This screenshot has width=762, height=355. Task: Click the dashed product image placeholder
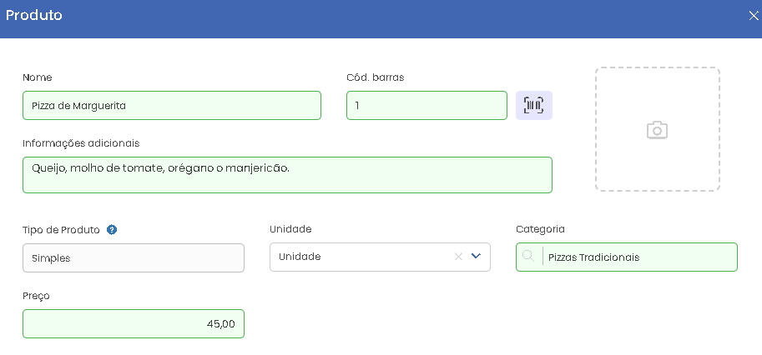657,129
